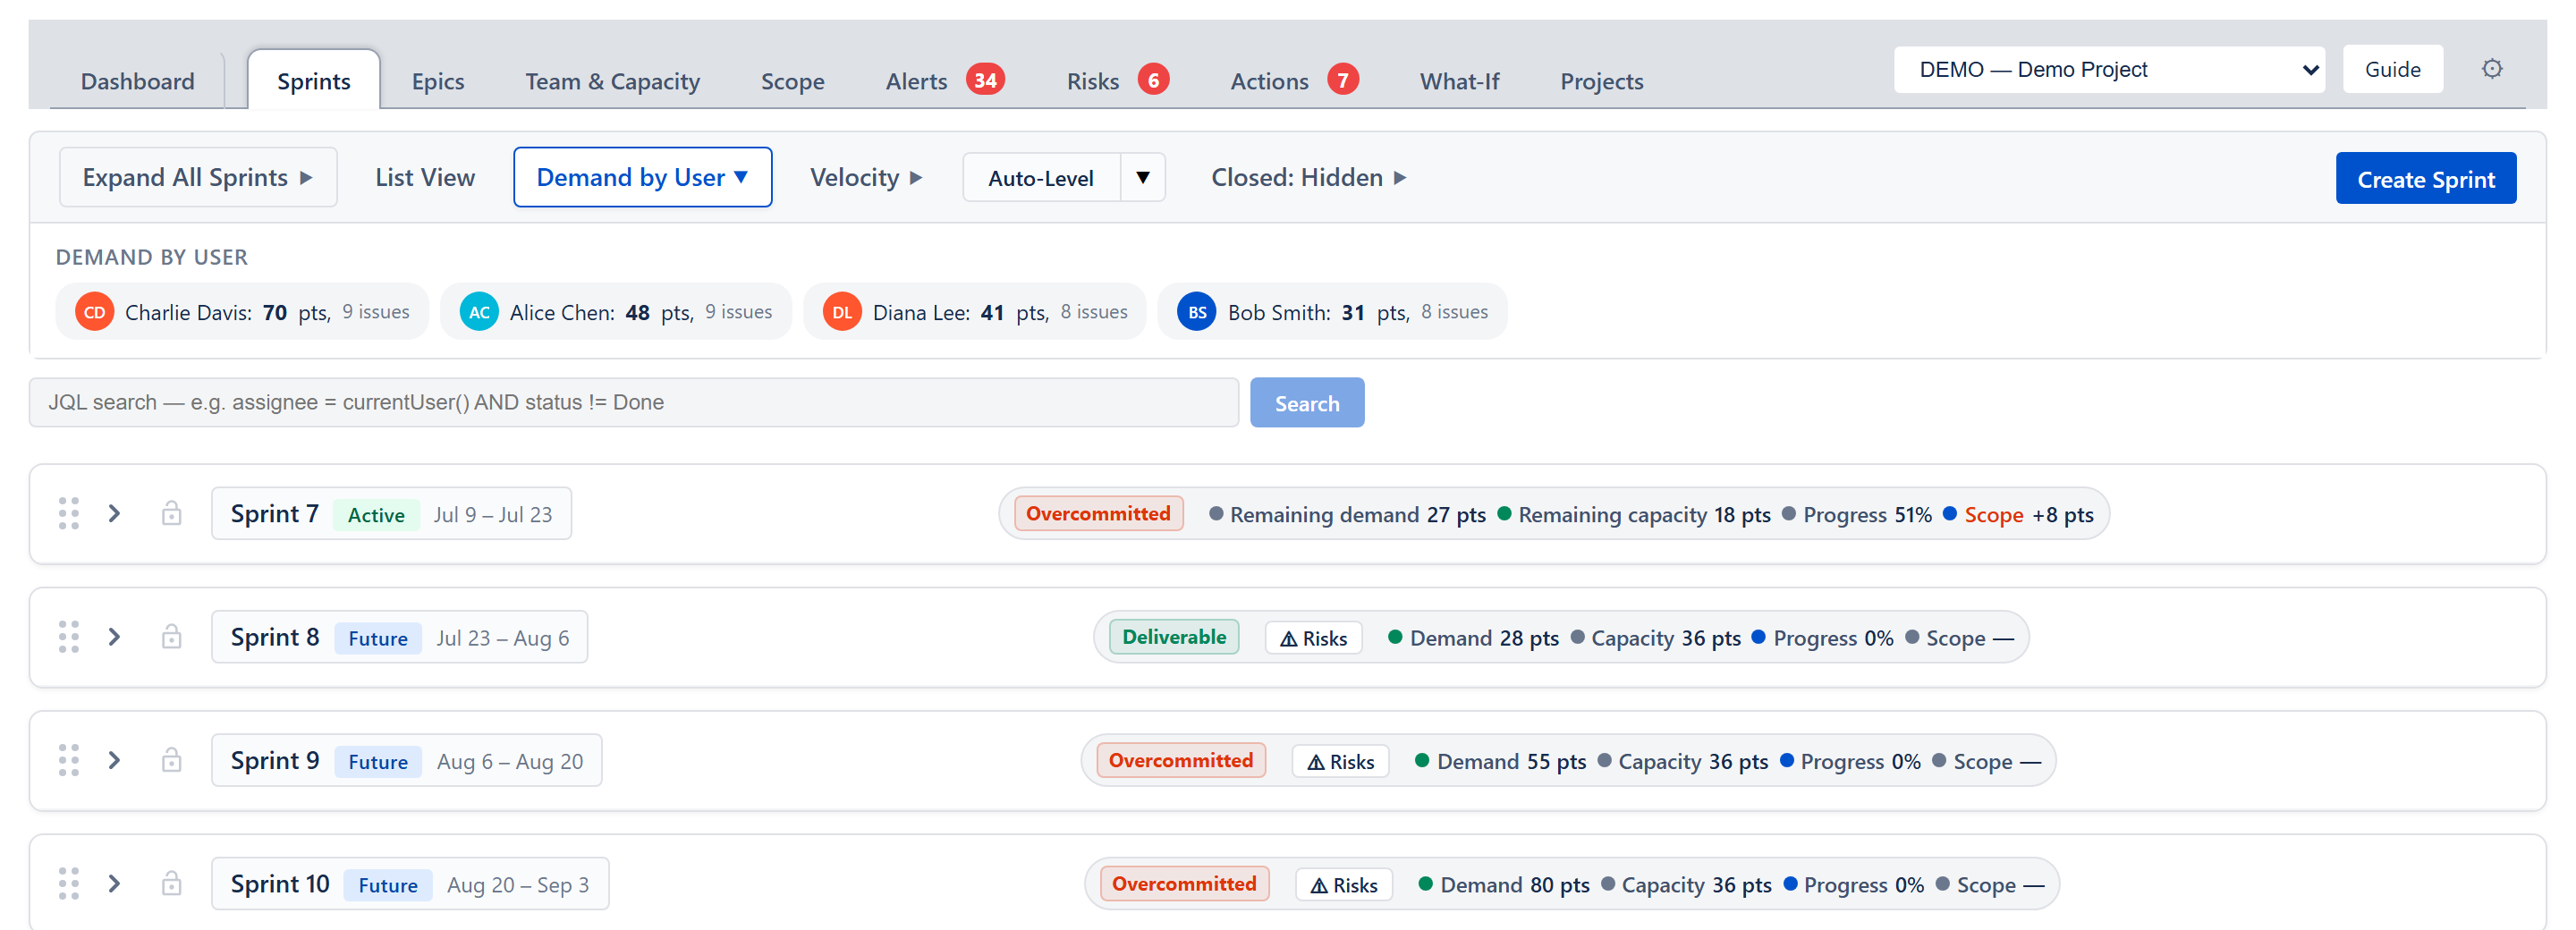This screenshot has width=2576, height=930.
Task: Click the Actions count badge 7
Action: [1343, 80]
